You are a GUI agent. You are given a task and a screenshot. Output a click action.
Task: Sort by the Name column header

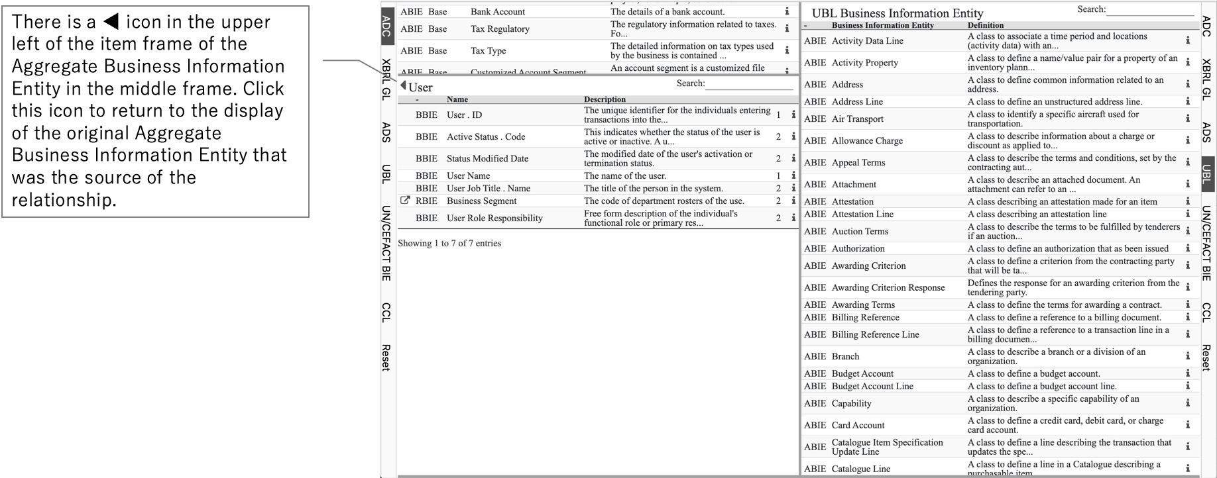tap(457, 99)
